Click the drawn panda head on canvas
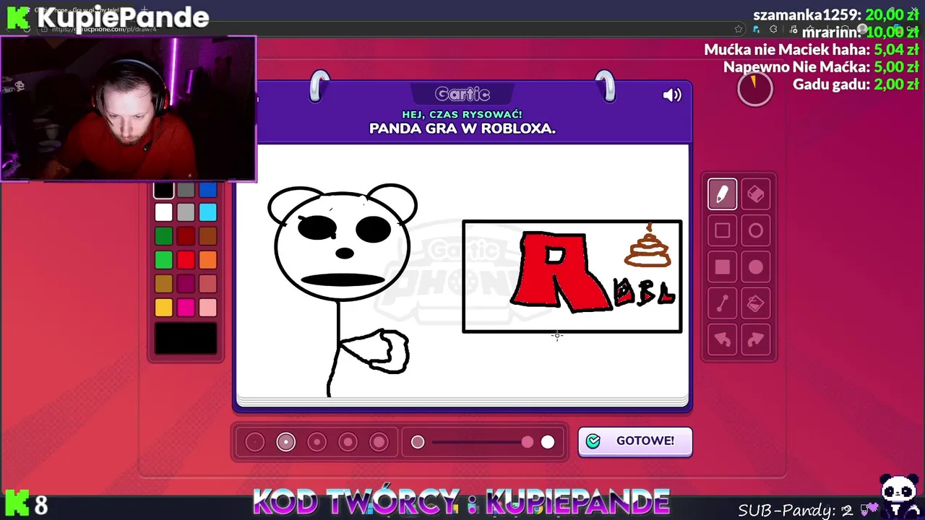 tap(343, 243)
